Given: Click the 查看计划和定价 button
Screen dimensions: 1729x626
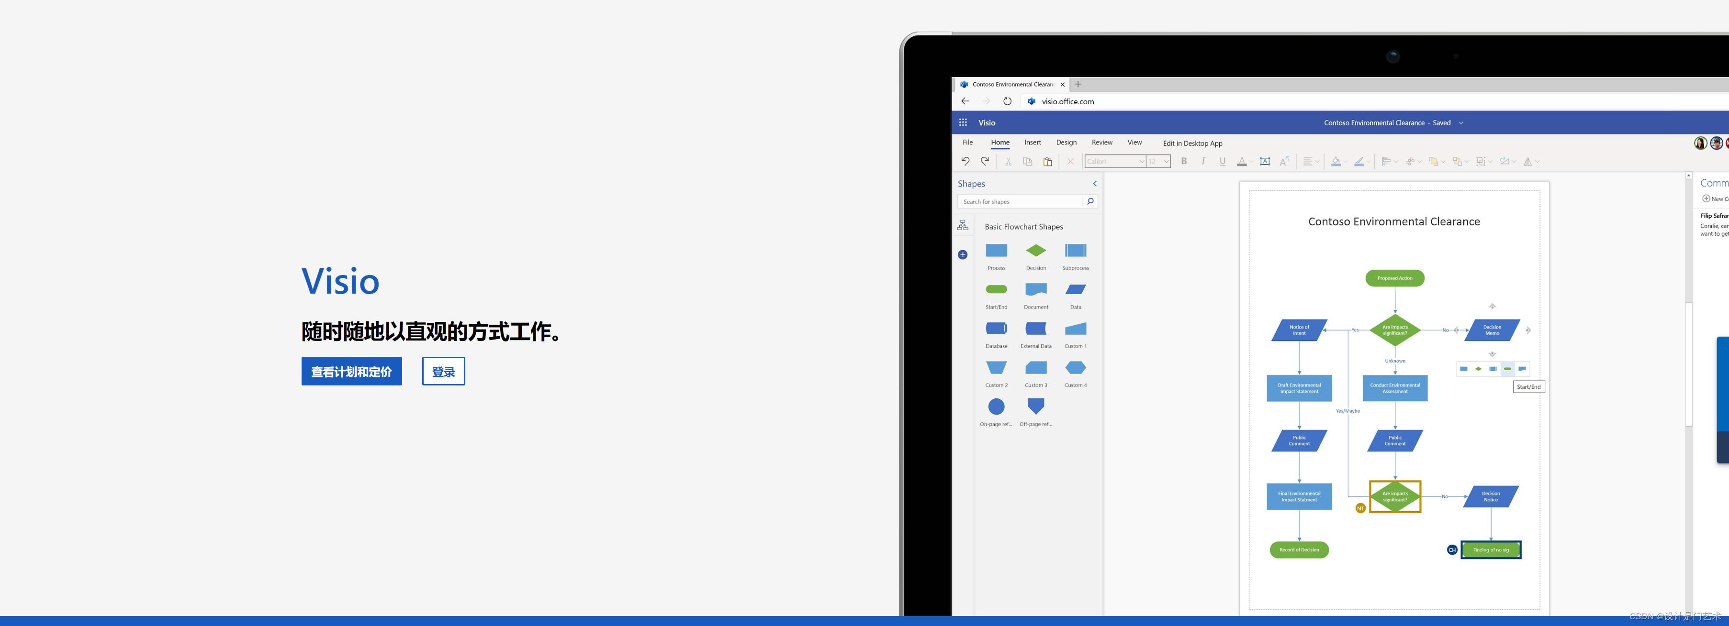Looking at the screenshot, I should [351, 371].
